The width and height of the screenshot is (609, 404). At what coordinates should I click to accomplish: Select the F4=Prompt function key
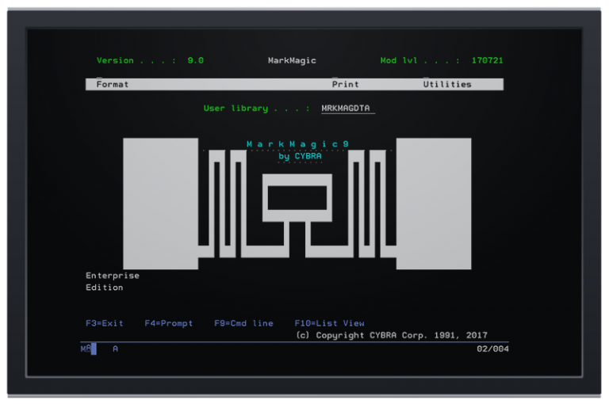[x=168, y=323]
